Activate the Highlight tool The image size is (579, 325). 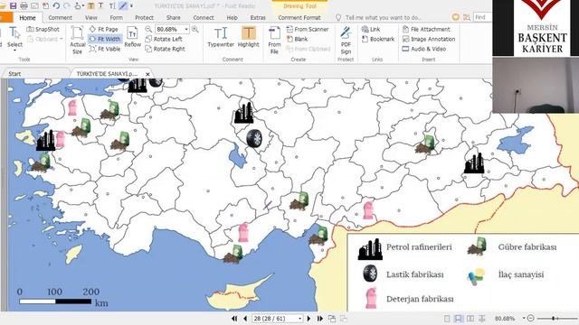point(249,37)
